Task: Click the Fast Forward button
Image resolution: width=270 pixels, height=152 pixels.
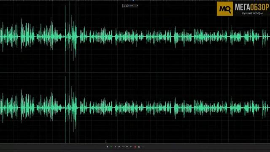Action: point(127,147)
